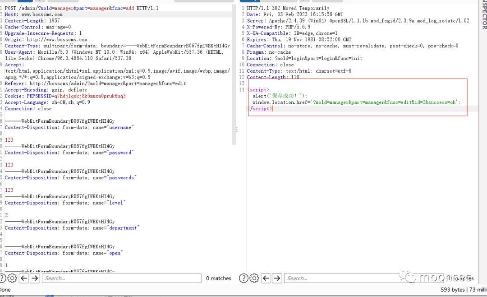Screen dimensions: 487x297
Task: Click the form-data name "passwords" line
Action: [70, 177]
